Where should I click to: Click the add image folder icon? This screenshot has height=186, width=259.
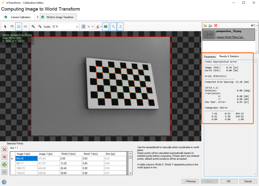tap(205, 25)
